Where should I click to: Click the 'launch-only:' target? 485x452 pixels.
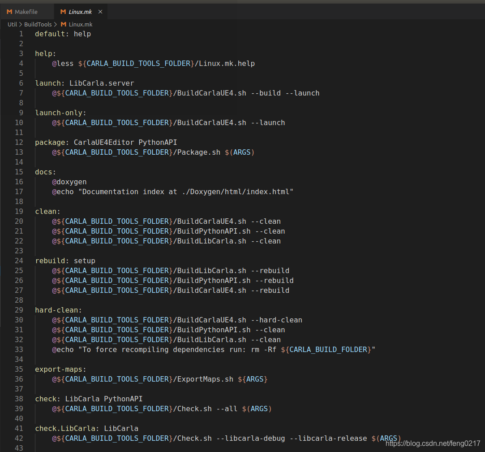tap(60, 113)
